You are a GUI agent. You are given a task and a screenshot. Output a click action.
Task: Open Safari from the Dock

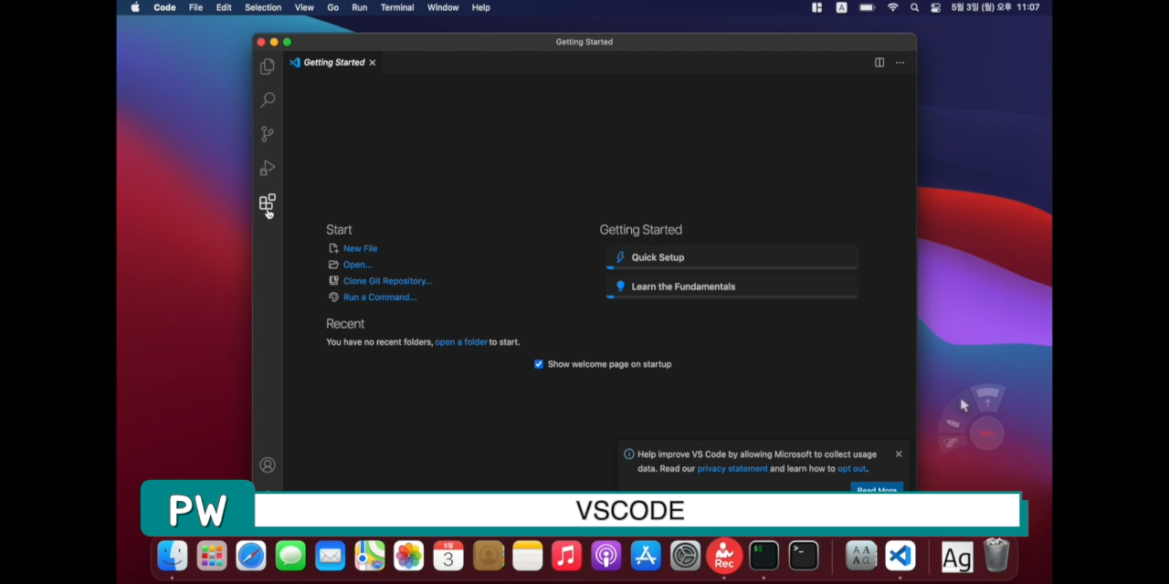tap(251, 556)
